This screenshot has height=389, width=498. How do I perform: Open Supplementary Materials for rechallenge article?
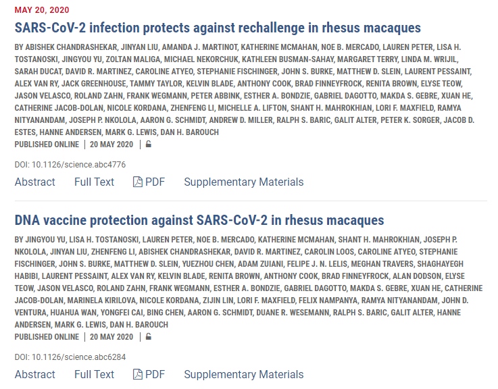(x=244, y=182)
